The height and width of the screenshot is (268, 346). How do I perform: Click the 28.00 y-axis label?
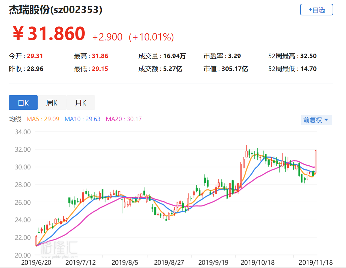click(x=23, y=185)
